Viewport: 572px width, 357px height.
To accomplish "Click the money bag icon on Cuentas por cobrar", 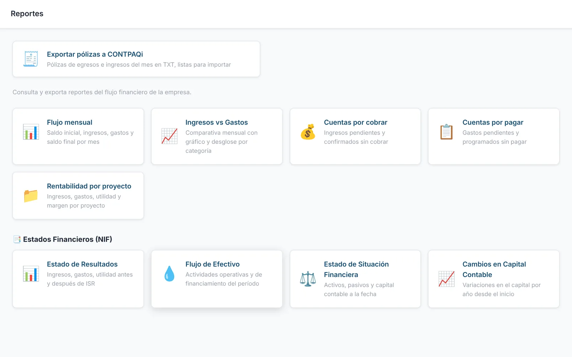I will tap(308, 132).
